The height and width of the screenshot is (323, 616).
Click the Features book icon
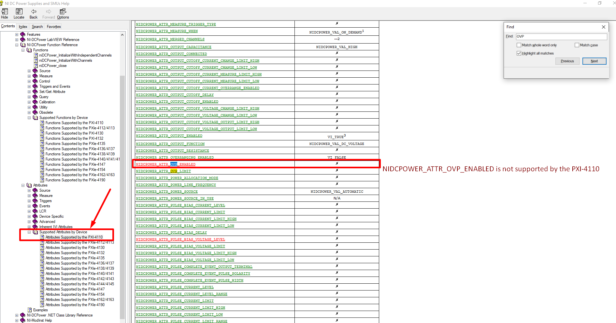[x=23, y=34]
